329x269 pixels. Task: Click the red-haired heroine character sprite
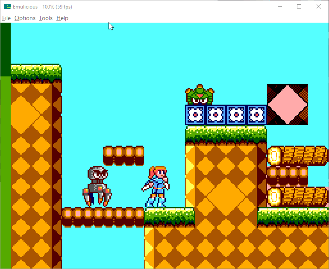pyautogui.click(x=156, y=187)
